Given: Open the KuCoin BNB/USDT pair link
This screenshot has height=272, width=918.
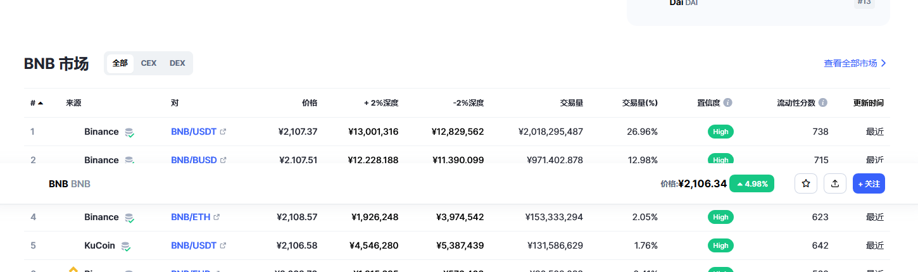Looking at the screenshot, I should 194,245.
